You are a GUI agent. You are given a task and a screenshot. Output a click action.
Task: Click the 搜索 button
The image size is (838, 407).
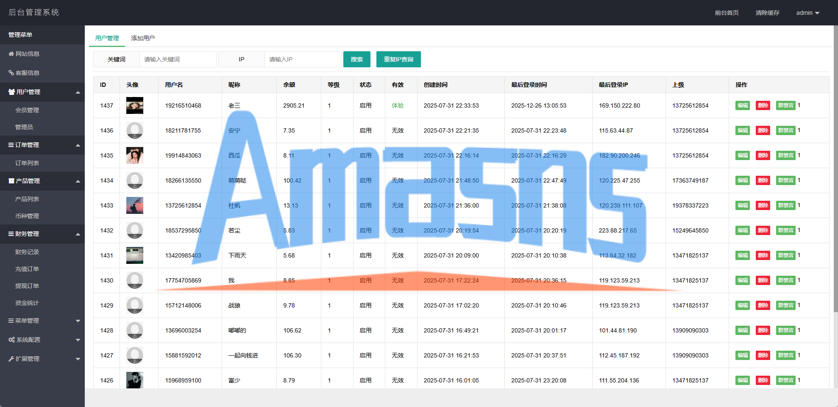(x=357, y=59)
